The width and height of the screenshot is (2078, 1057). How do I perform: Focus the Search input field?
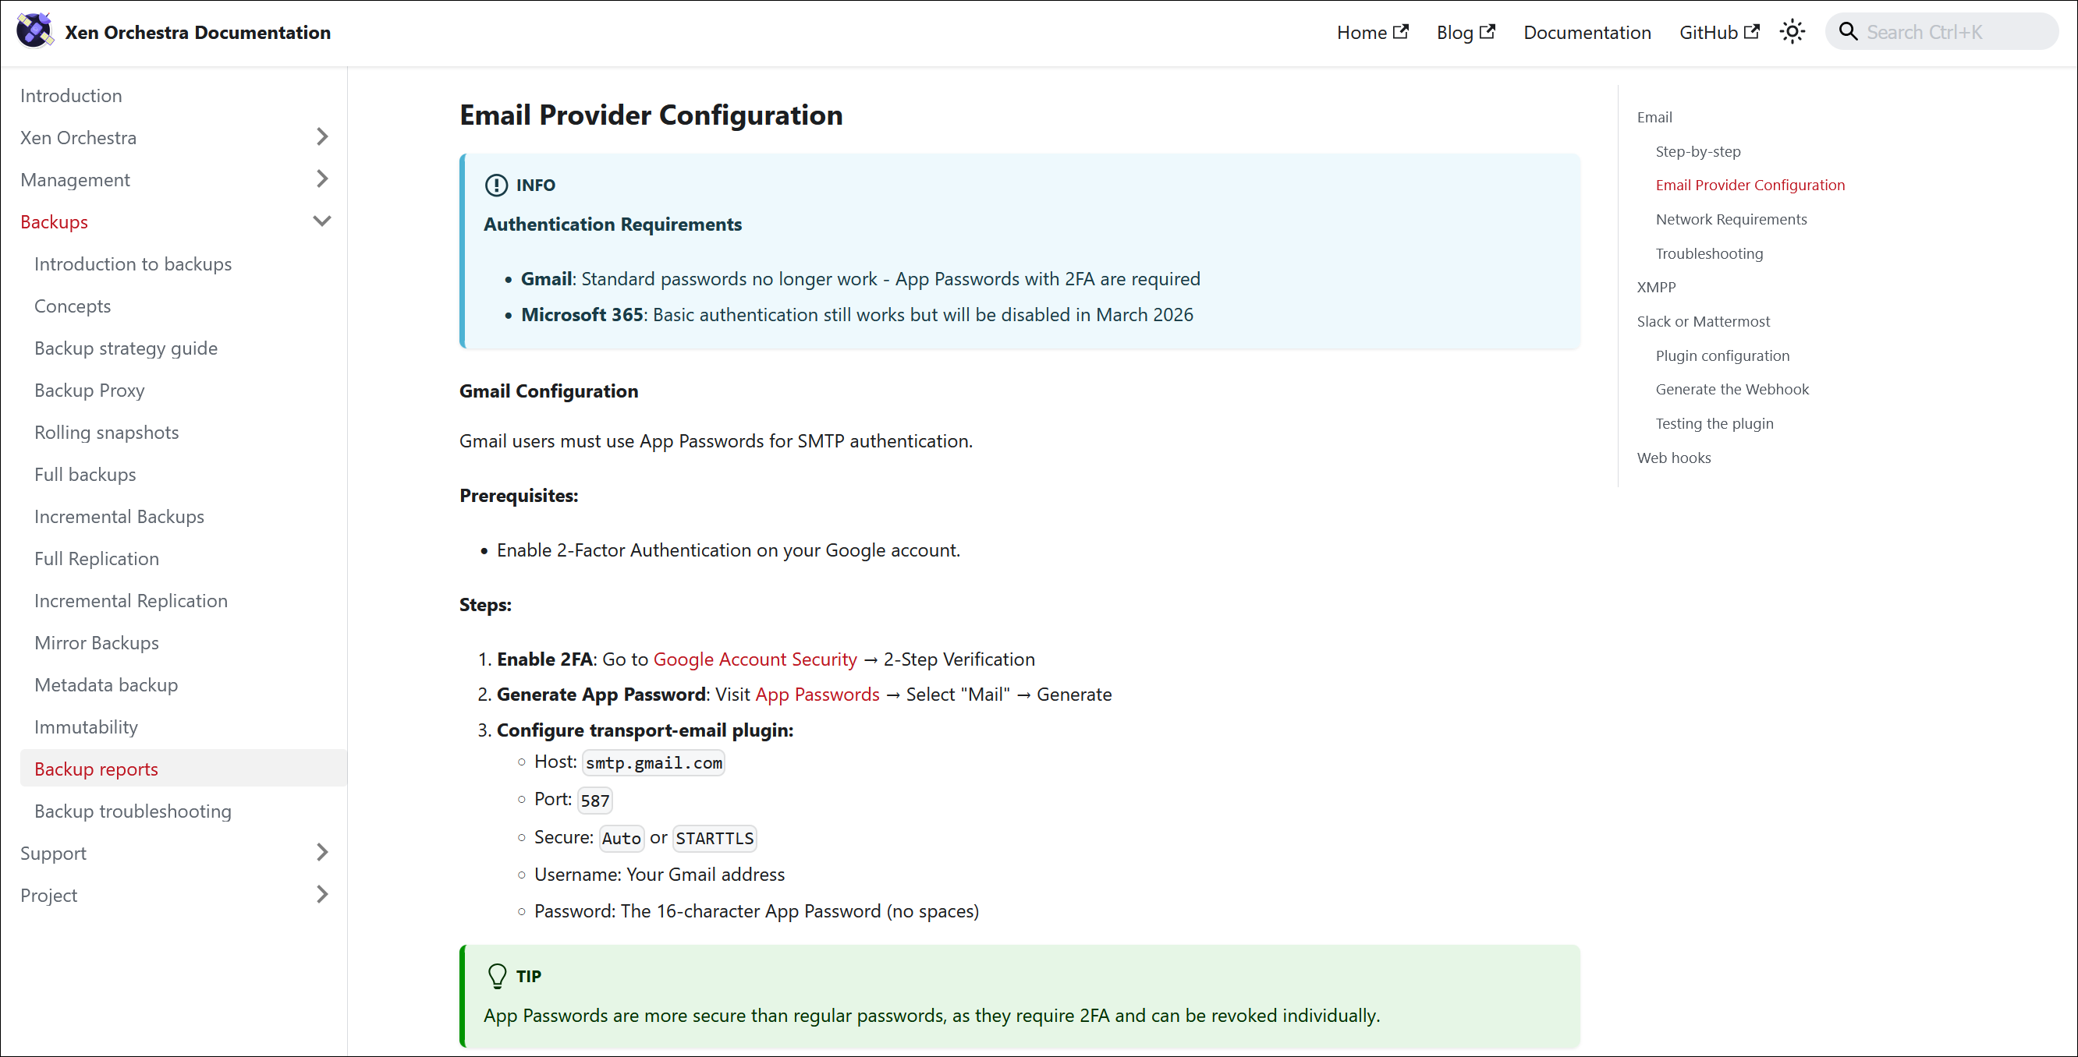tap(1952, 32)
